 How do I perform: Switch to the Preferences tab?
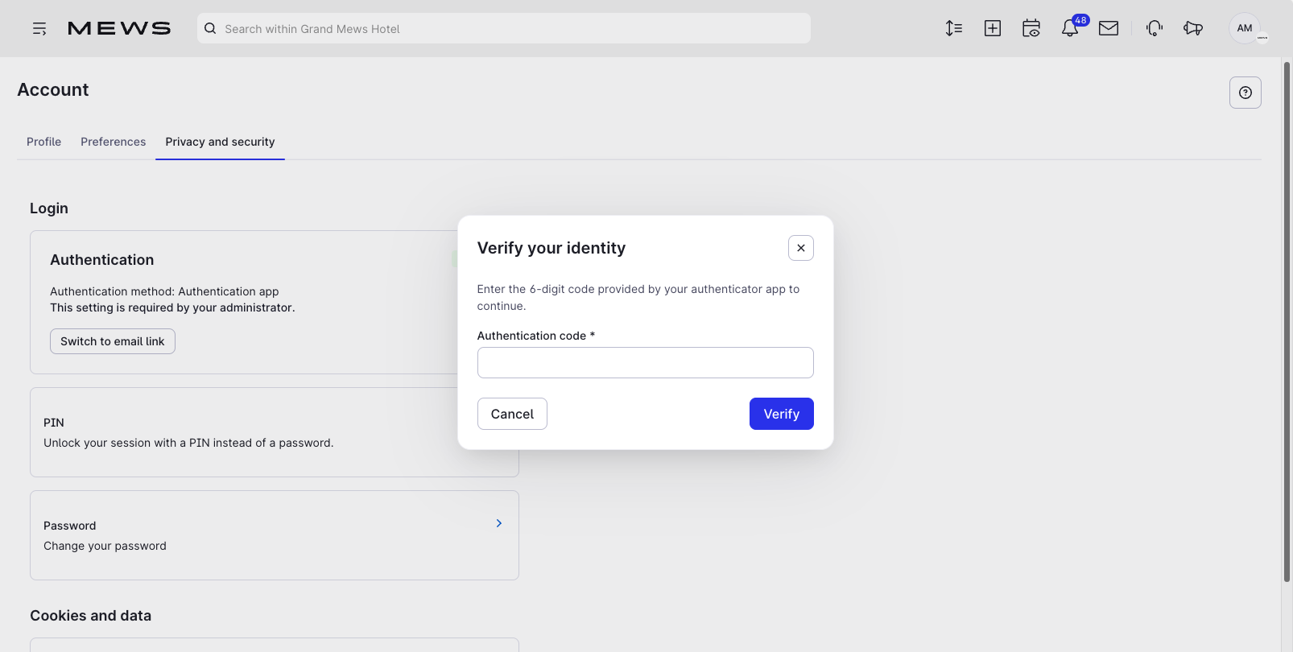point(114,142)
